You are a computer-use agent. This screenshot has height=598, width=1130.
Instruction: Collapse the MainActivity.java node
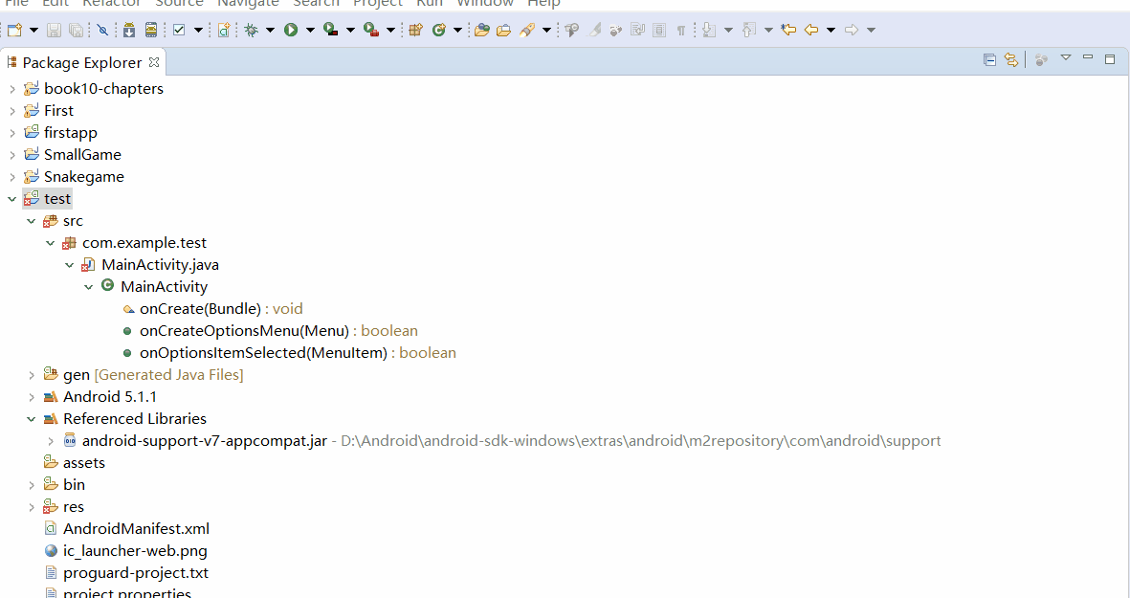click(69, 265)
